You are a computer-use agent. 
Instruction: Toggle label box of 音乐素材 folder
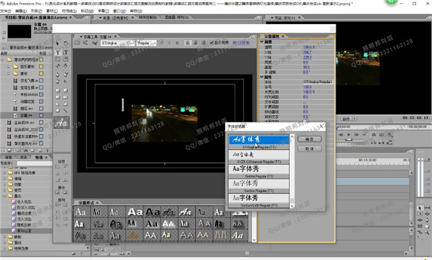tap(41, 66)
